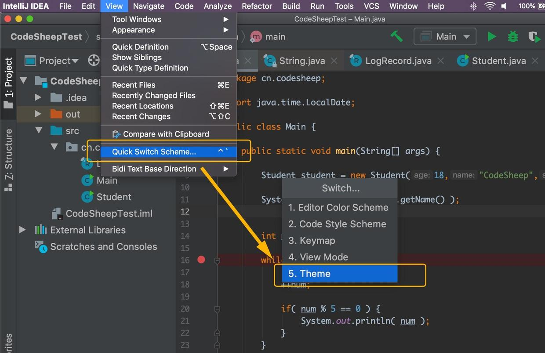Screen dimensions: 545x353
Task: Choose Recent Changes menu item
Action: (169, 117)
